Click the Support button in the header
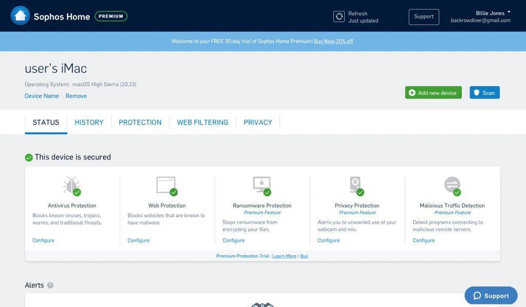Viewport: 526px width, 307px height. click(x=424, y=17)
